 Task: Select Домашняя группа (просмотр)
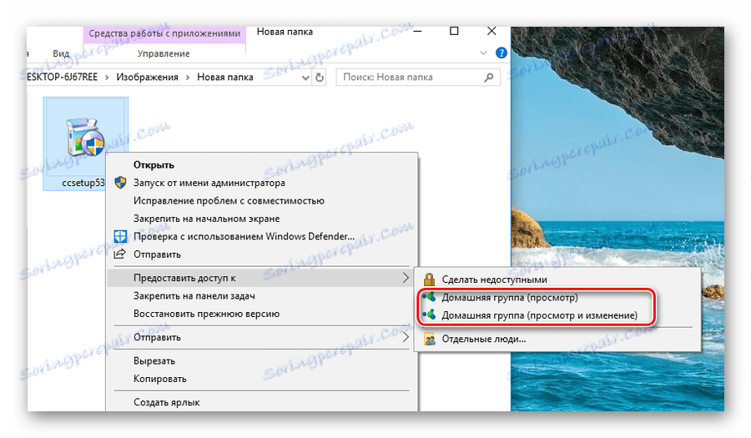pyautogui.click(x=510, y=297)
